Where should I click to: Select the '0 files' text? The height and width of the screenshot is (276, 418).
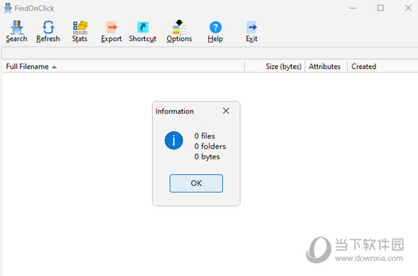tap(204, 136)
